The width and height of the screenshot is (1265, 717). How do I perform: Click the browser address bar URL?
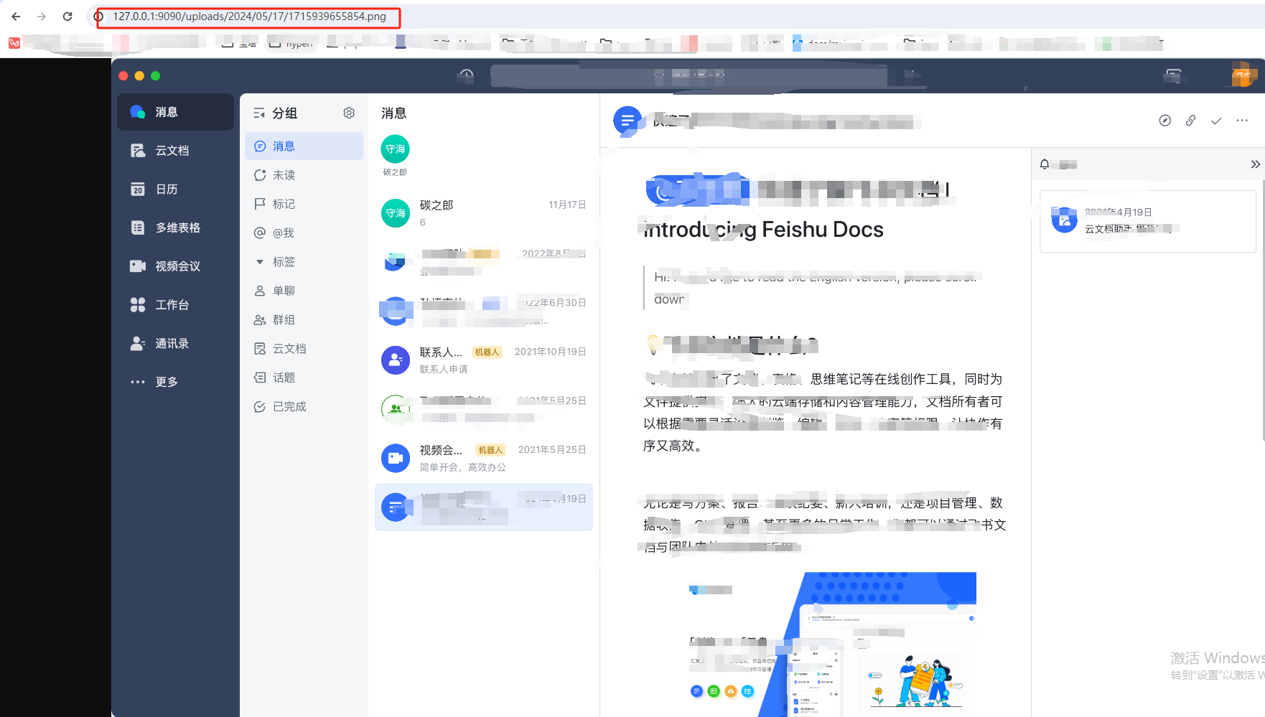(249, 17)
